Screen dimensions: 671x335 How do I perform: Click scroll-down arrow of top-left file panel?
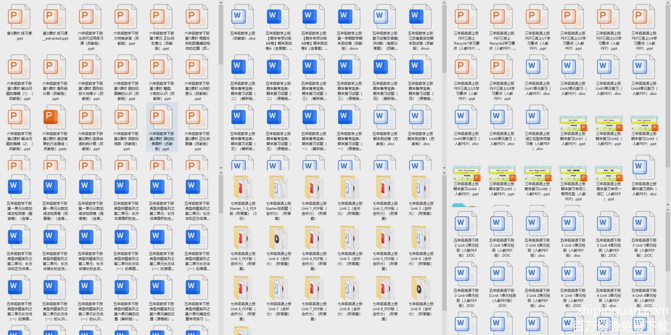[221, 167]
